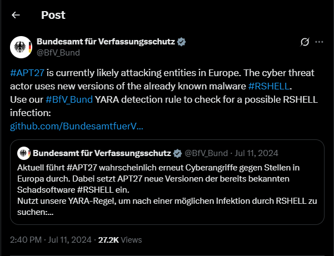The height and width of the screenshot is (256, 334).
Task: Click the @BfV_Bund handle in the quoted post
Action: point(206,153)
